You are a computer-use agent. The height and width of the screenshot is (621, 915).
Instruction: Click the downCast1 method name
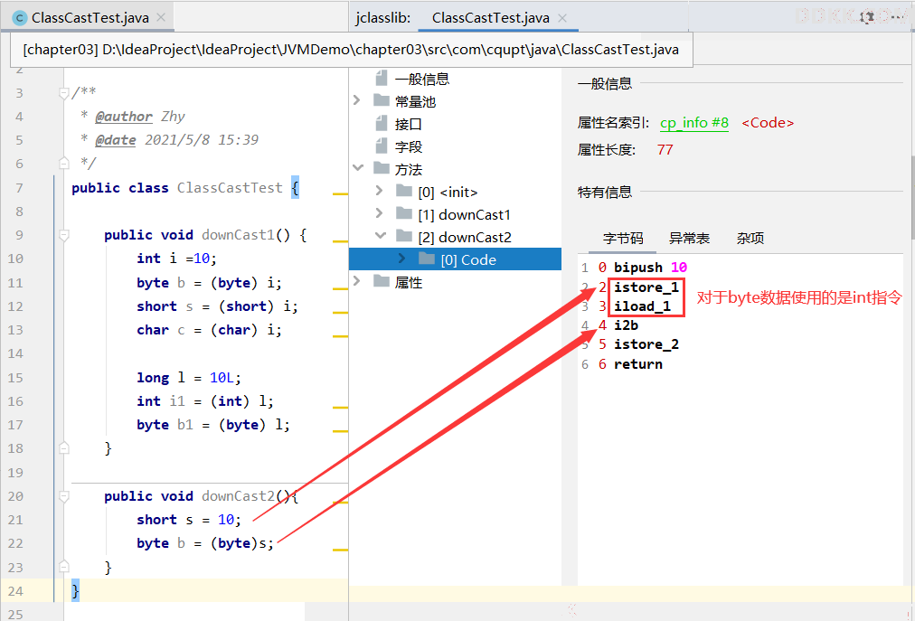[x=238, y=235]
